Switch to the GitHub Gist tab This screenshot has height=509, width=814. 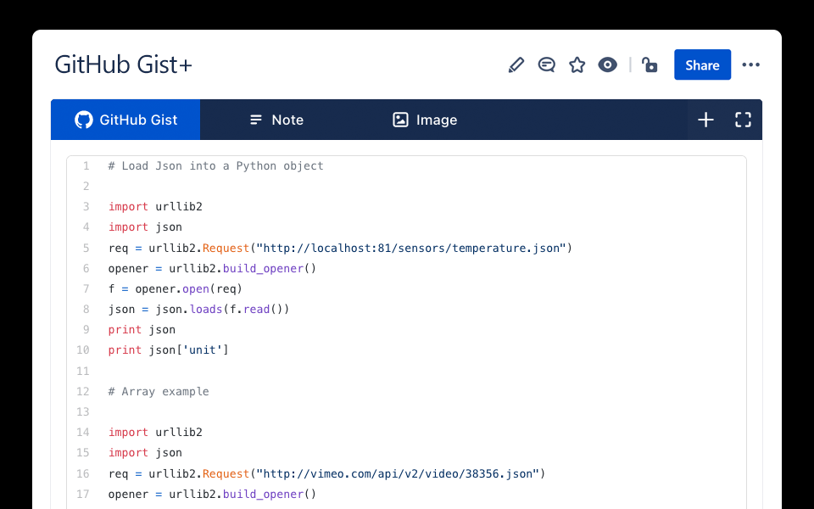[x=125, y=120]
